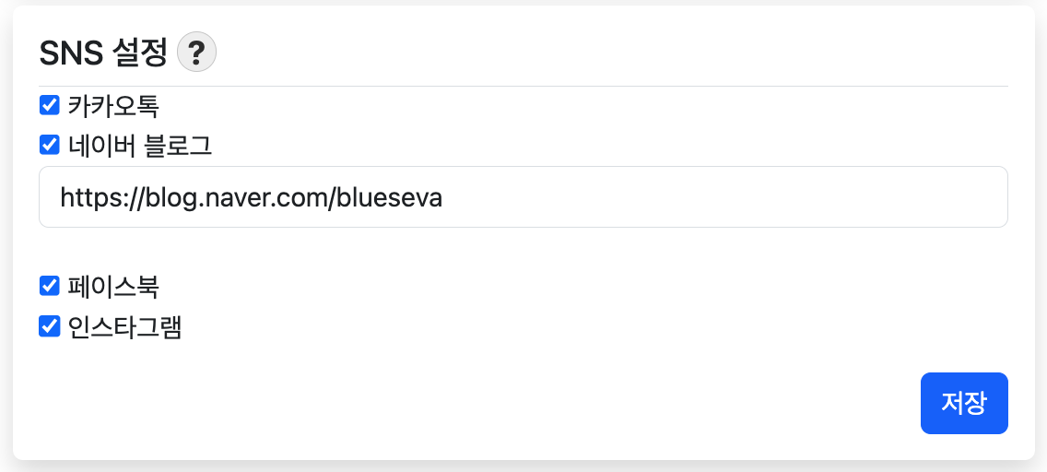Click the empty area inside URL box
The width and height of the screenshot is (1047, 472).
pos(737,197)
